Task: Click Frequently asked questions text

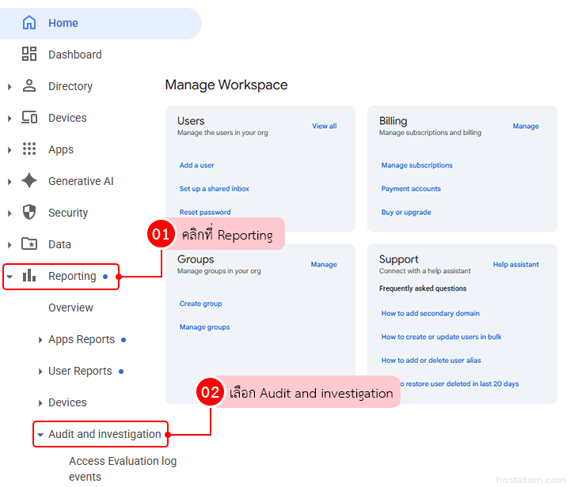Action: (x=423, y=288)
